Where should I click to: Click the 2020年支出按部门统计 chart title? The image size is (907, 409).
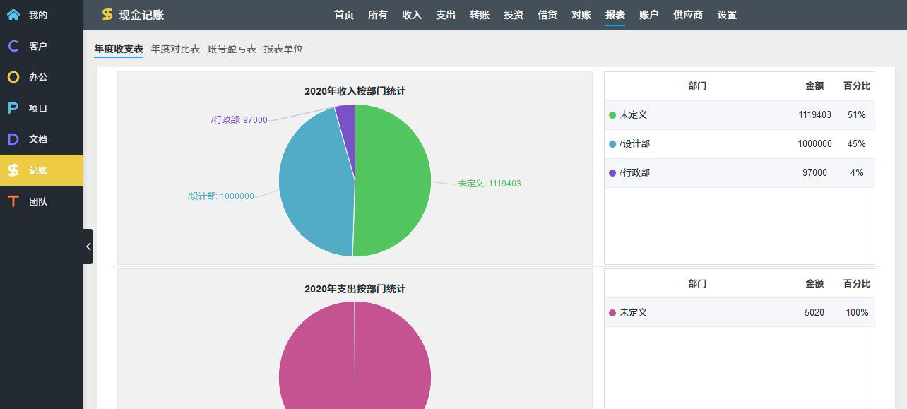[x=355, y=289]
